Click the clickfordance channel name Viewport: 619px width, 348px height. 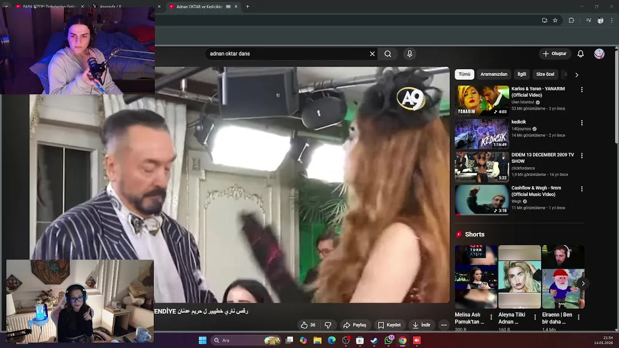click(x=523, y=168)
